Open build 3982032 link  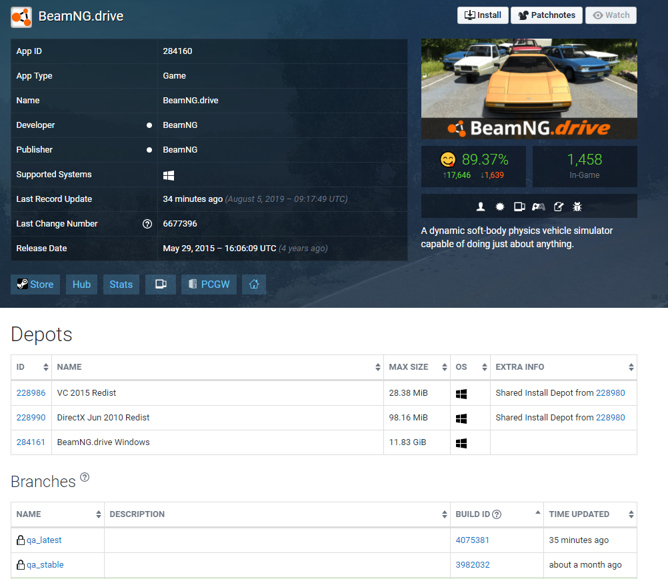tap(473, 565)
